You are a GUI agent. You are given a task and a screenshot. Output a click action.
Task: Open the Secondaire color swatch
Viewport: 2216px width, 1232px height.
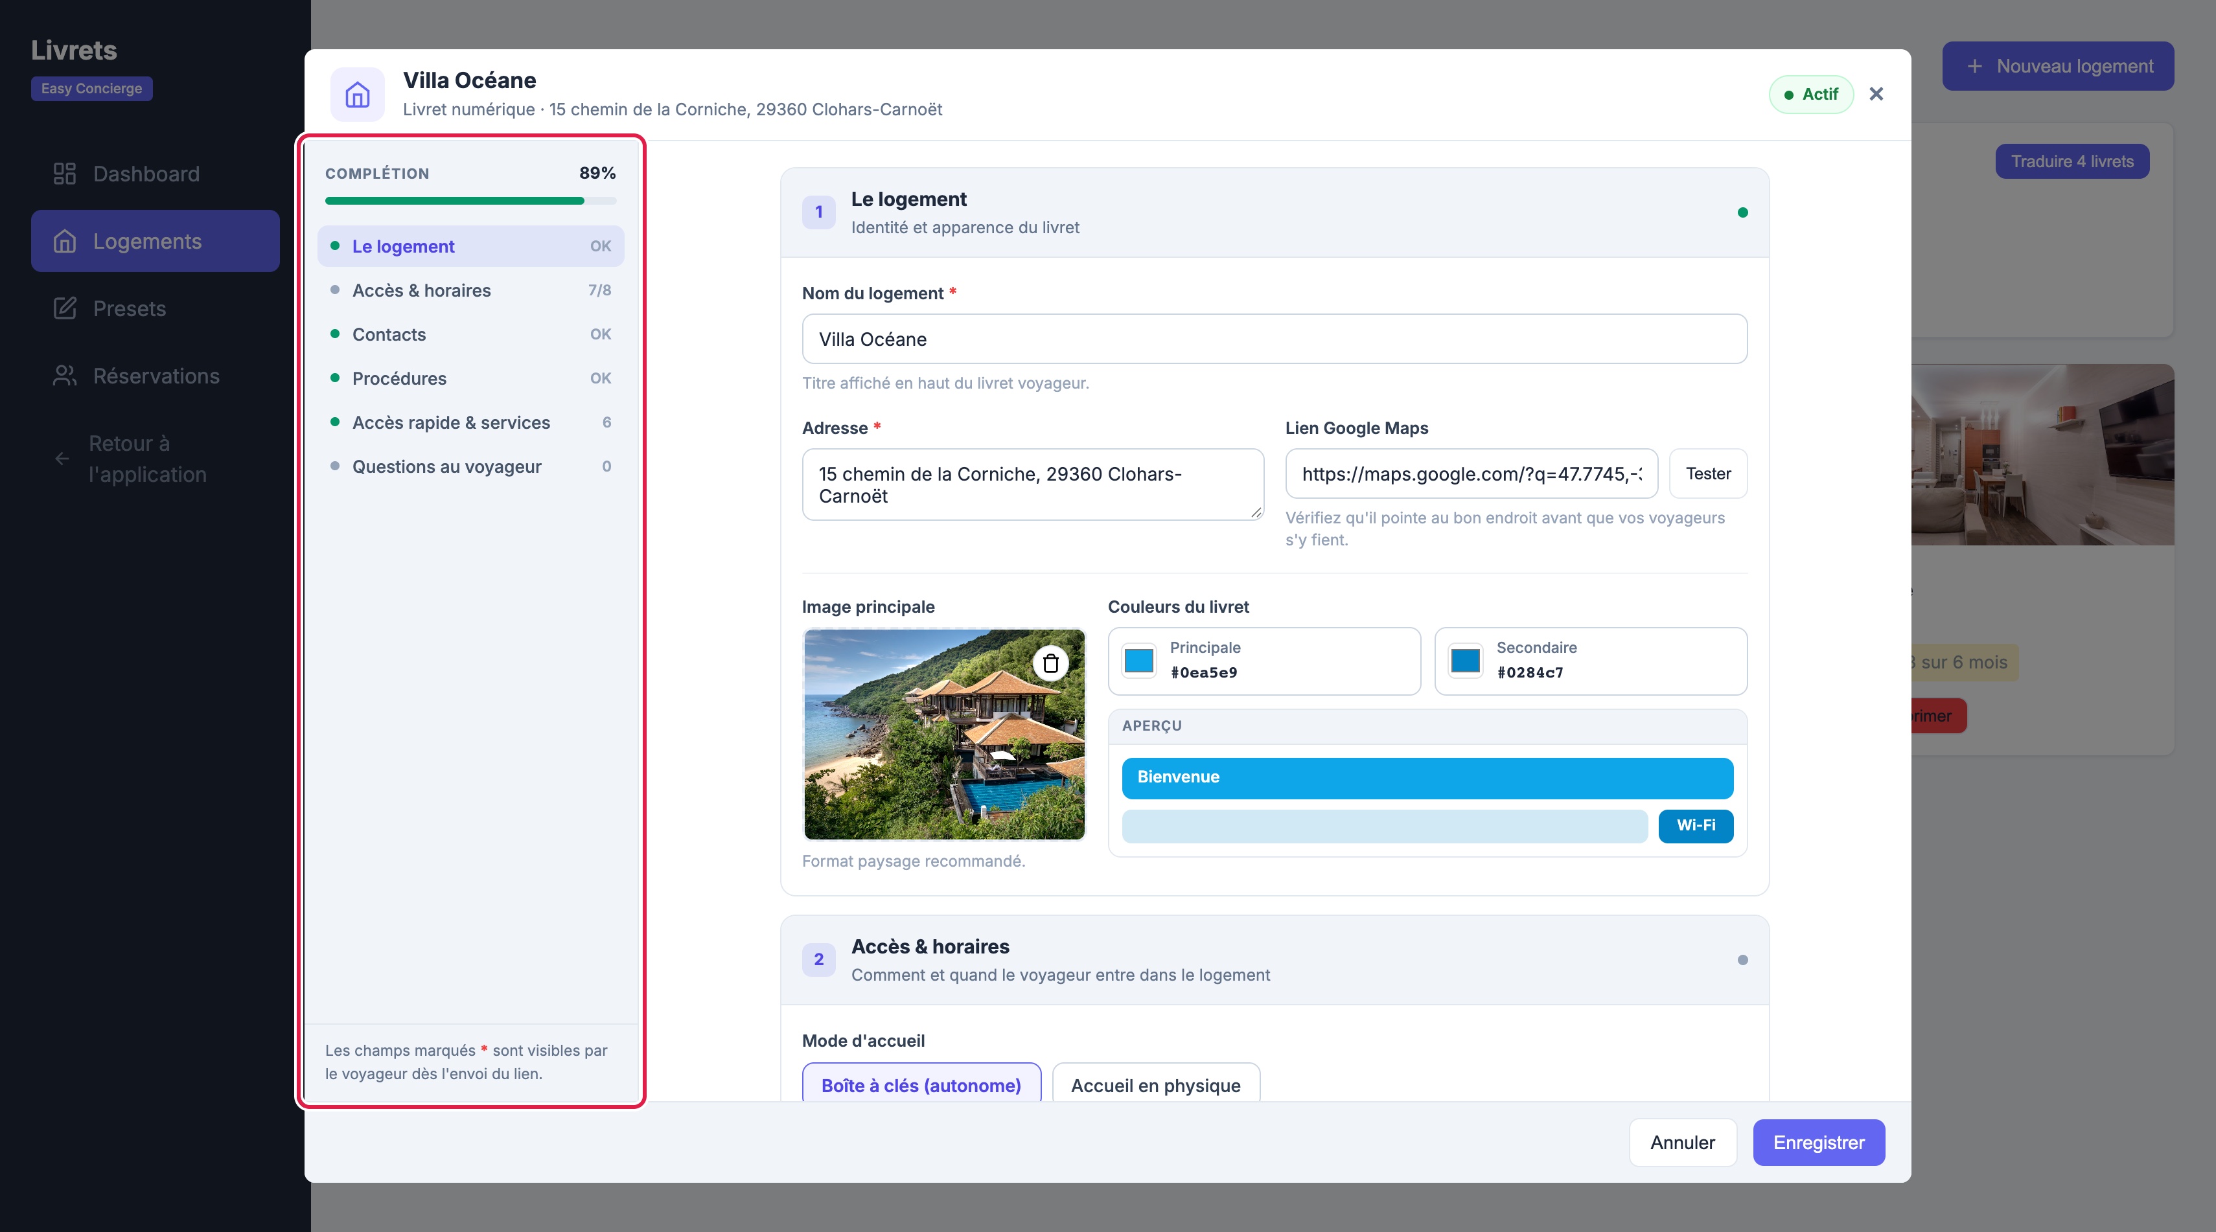click(1465, 660)
